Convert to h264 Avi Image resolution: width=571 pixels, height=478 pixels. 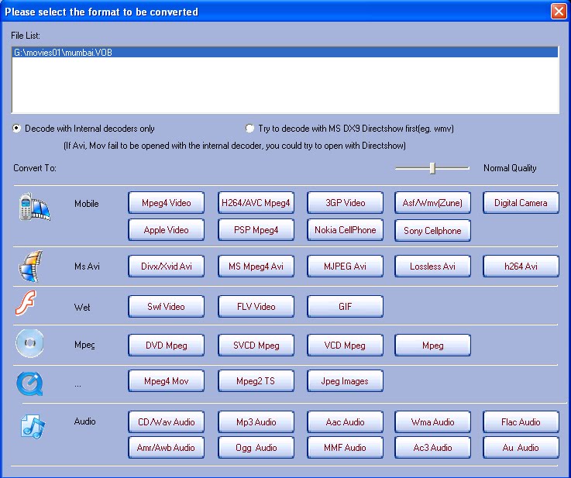click(x=521, y=267)
